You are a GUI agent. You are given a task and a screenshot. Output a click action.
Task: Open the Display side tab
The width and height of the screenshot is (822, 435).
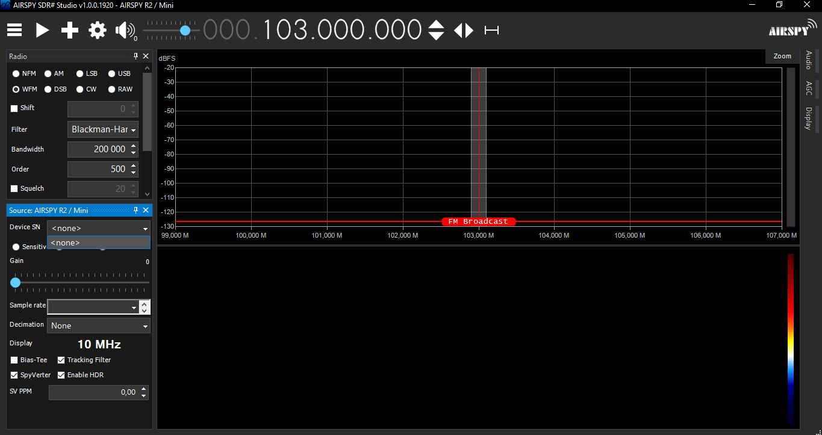coord(809,119)
